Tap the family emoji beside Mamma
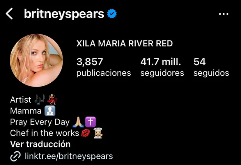241x165 pixels. click(50, 111)
